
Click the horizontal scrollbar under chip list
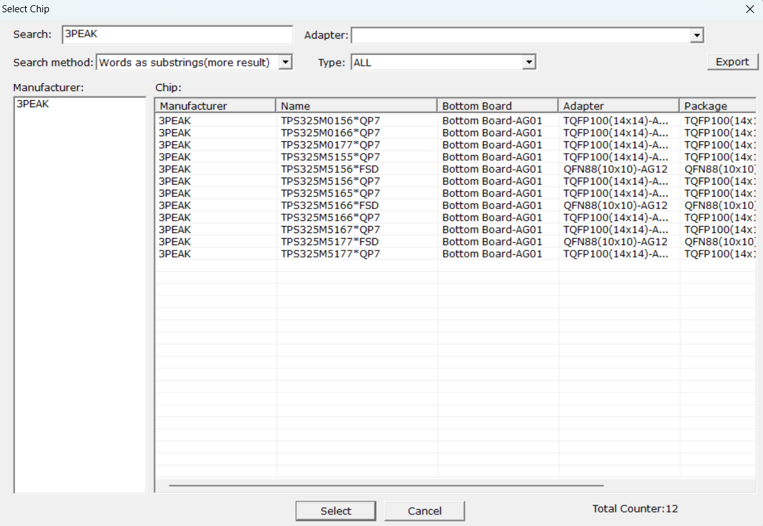(386, 485)
